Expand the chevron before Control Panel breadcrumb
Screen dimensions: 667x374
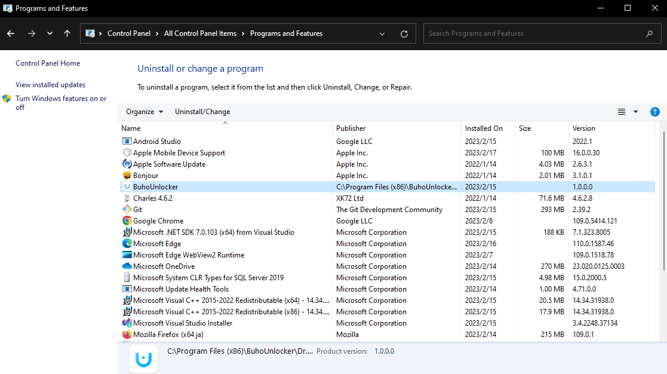click(x=100, y=33)
